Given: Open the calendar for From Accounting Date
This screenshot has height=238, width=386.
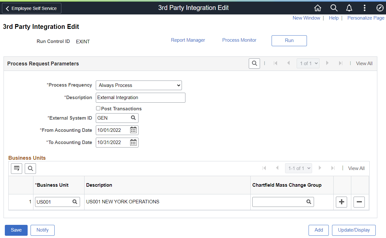Looking at the screenshot, I should pyautogui.click(x=133, y=130).
